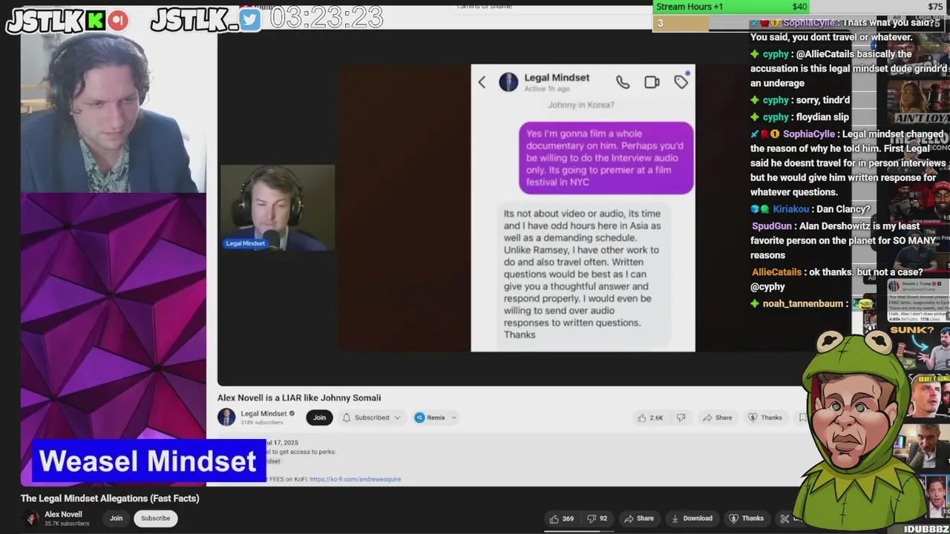Click the Legal Mindset channel avatar under the video
This screenshot has width=950, height=534.
pos(226,418)
